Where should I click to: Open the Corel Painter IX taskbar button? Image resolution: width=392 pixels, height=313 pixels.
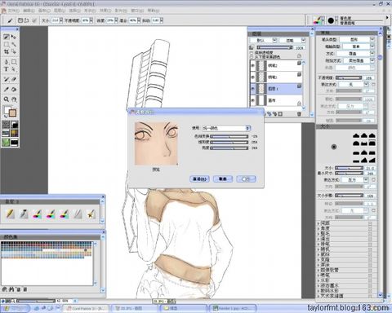point(86,308)
